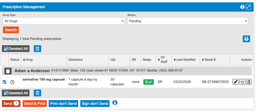The width and height of the screenshot is (256, 112).
Task: Expand the Prescription Management panel to fullscreen
Action: 248,7
